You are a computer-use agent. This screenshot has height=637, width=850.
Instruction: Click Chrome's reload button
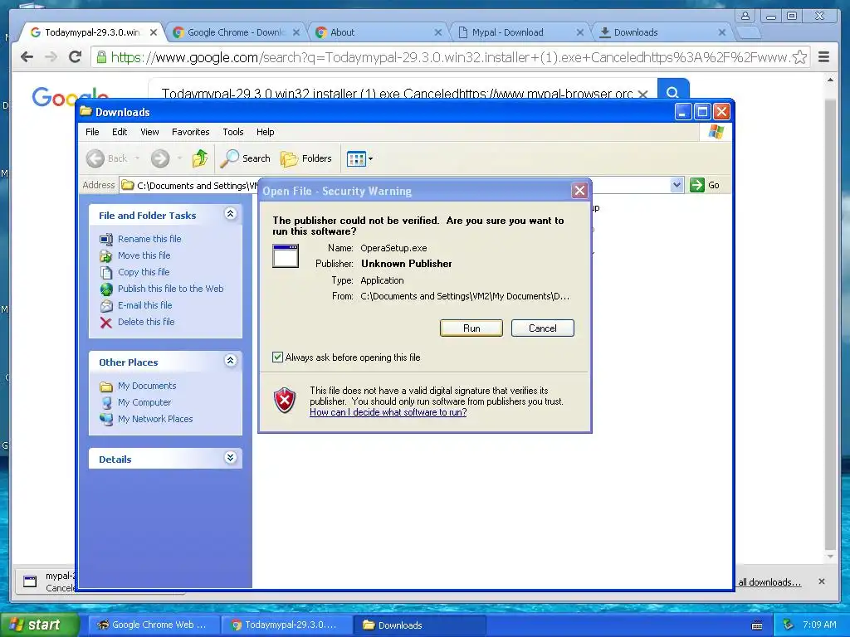coord(76,56)
